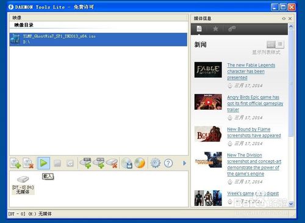Screen dimensions: 305x223
Task: Switch to the news page tab icon
Action: pyautogui.click(x=199, y=29)
